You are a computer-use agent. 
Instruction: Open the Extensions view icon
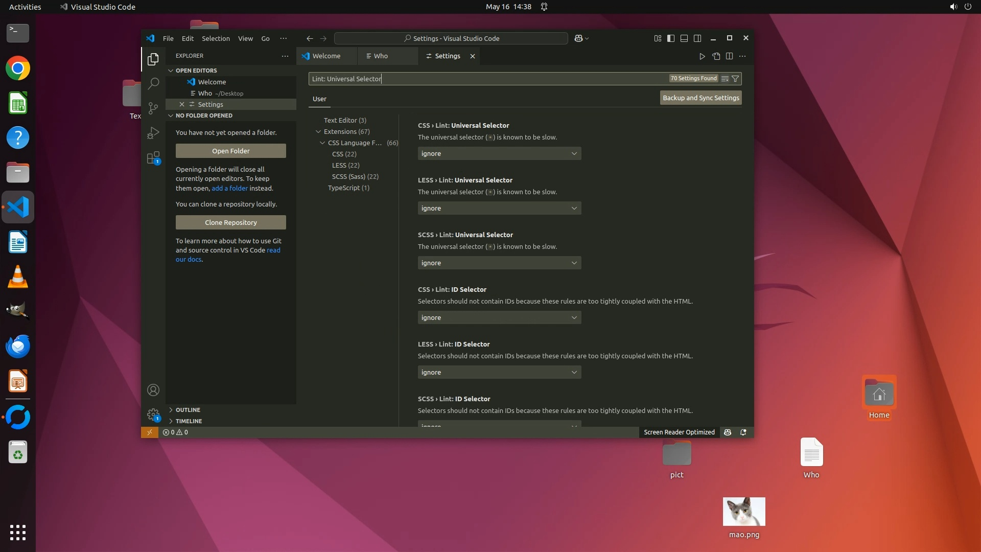click(153, 157)
